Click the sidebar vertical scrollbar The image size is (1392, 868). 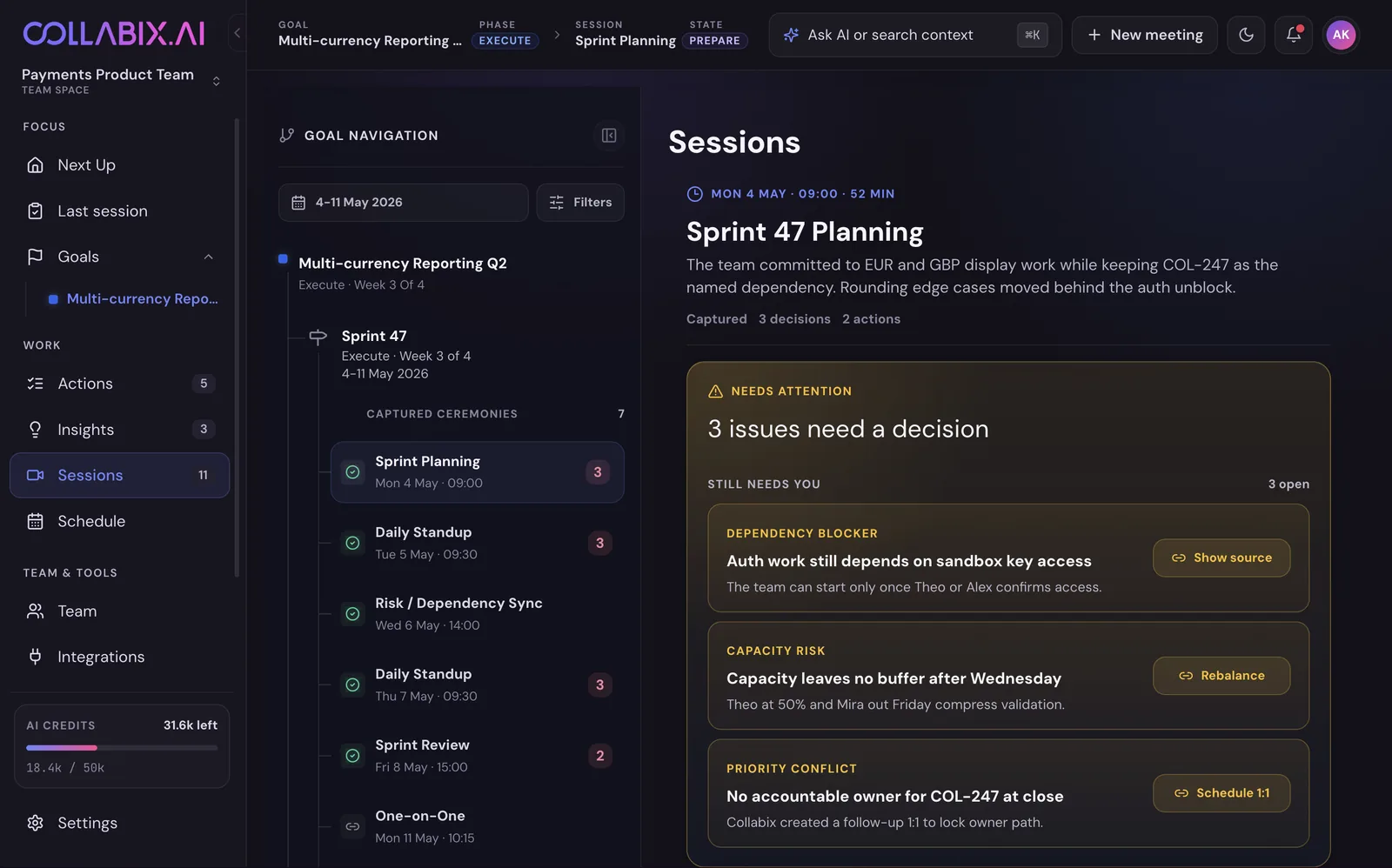(x=237, y=348)
